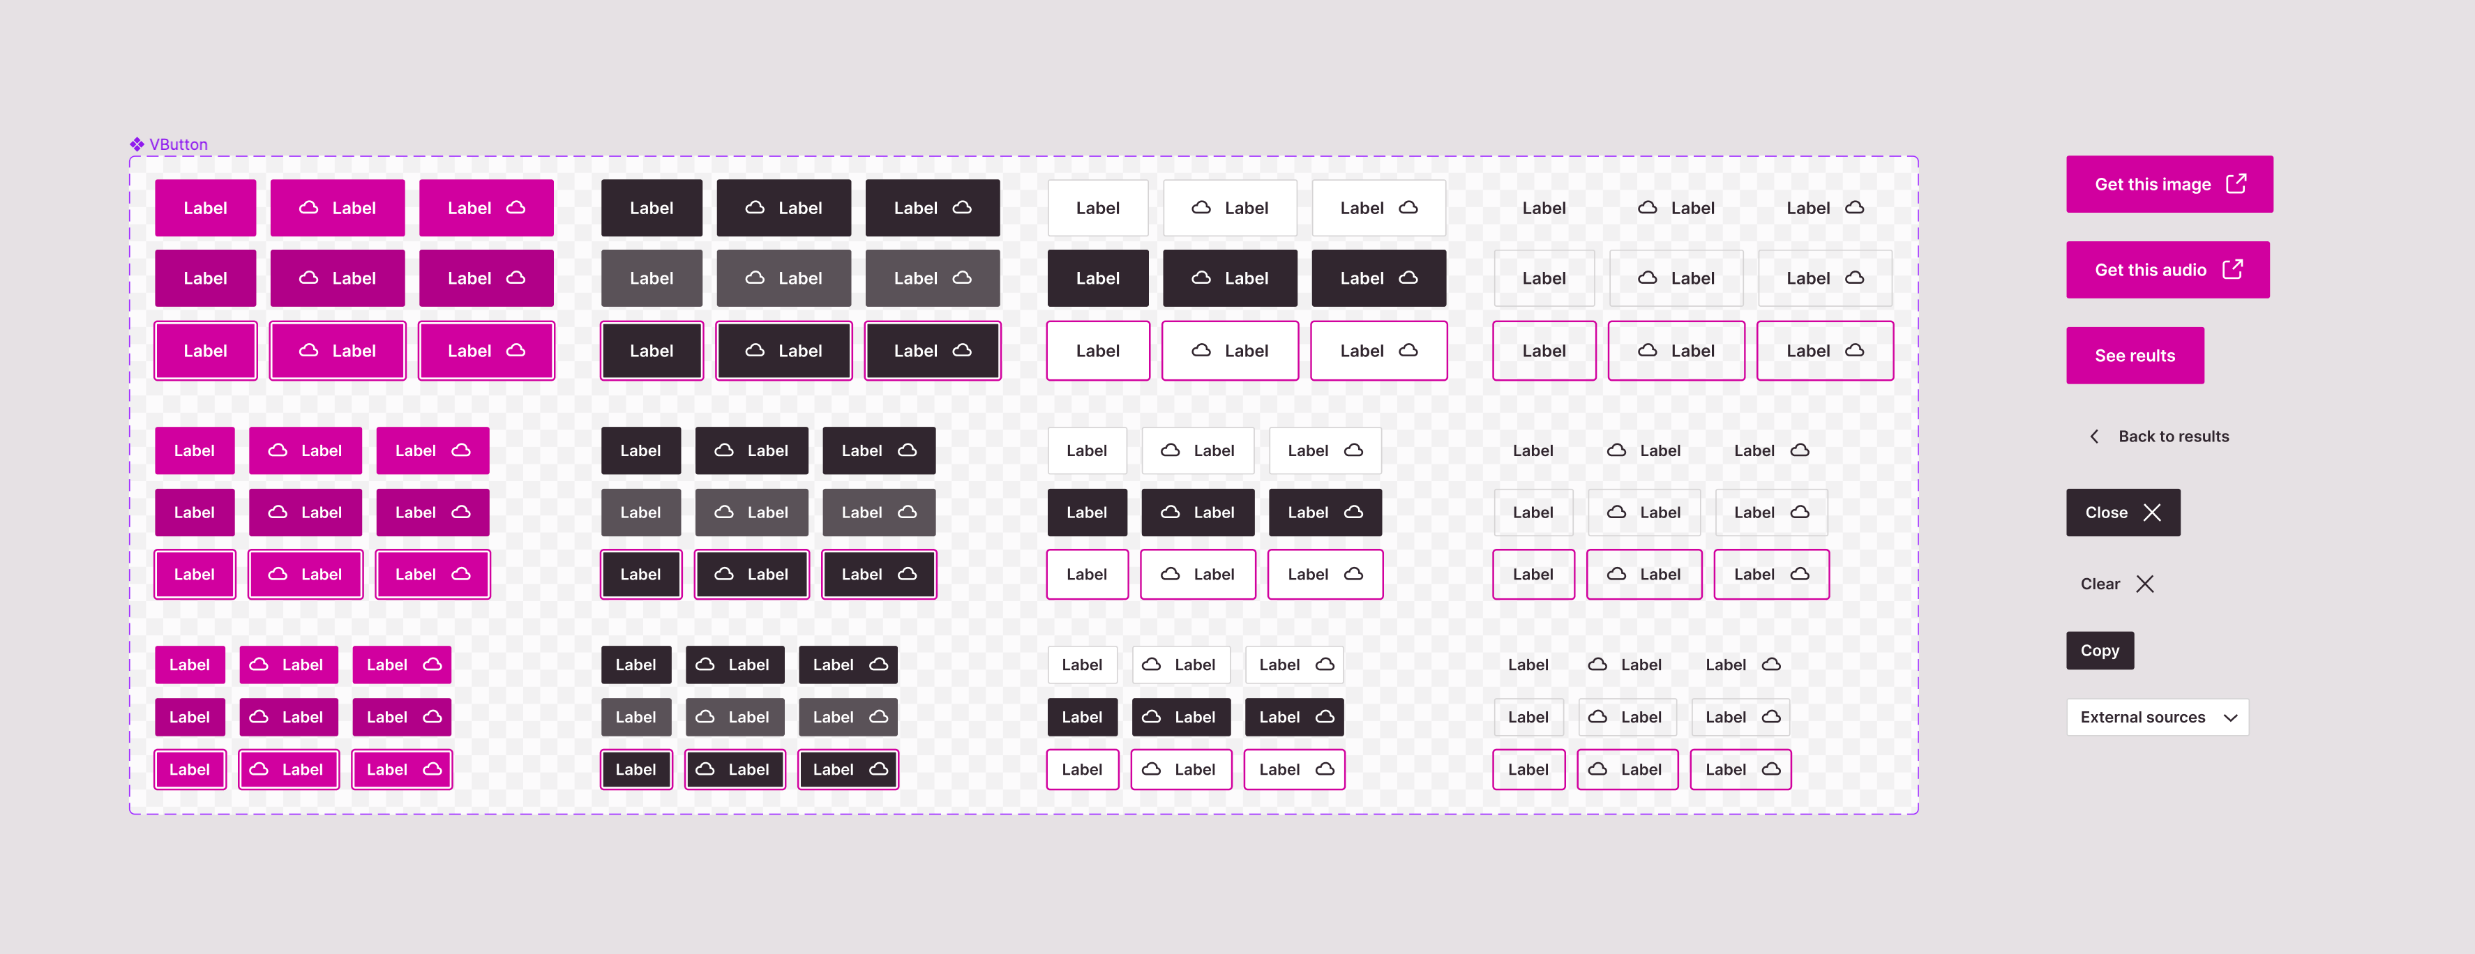The width and height of the screenshot is (2475, 954).
Task: Click the External sources chevron arrow
Action: [2231, 717]
